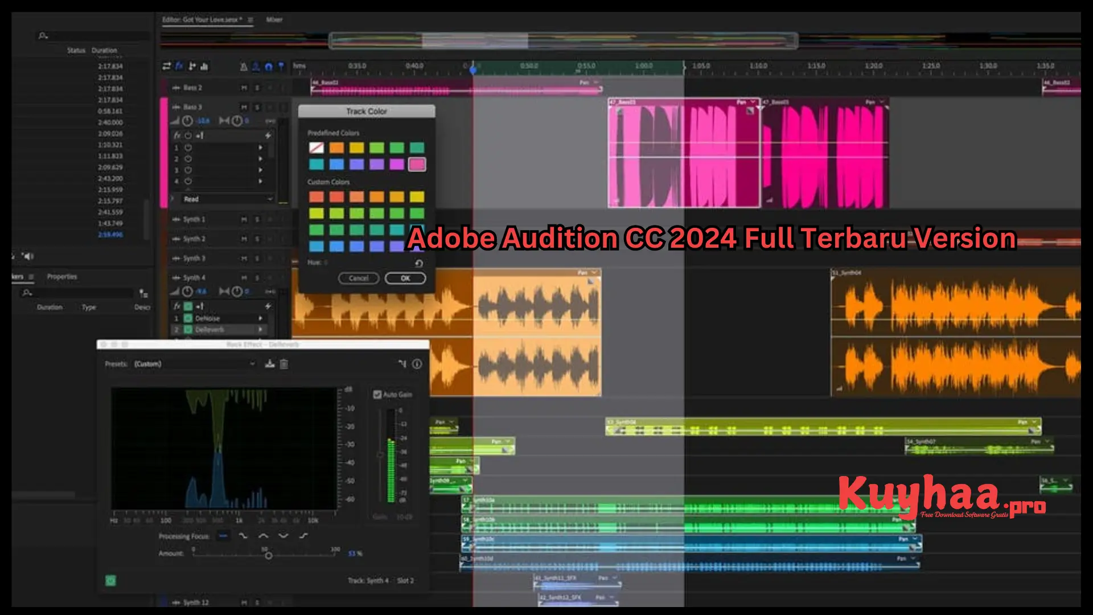Solo the Synth 4 track

(257, 278)
